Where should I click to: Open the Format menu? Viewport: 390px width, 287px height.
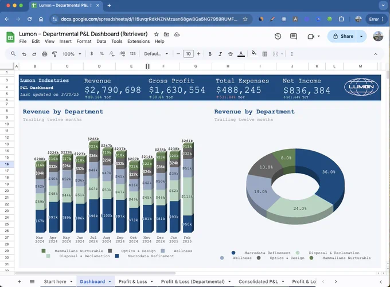tap(84, 41)
